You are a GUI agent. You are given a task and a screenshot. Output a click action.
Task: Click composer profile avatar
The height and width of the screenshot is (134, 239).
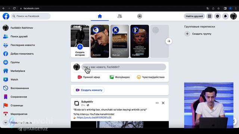coord(77,67)
